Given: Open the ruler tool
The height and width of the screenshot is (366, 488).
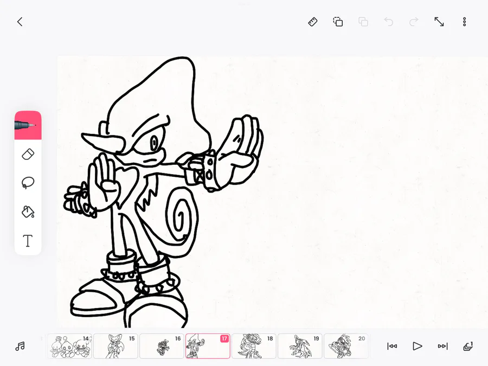Looking at the screenshot, I should coord(312,22).
